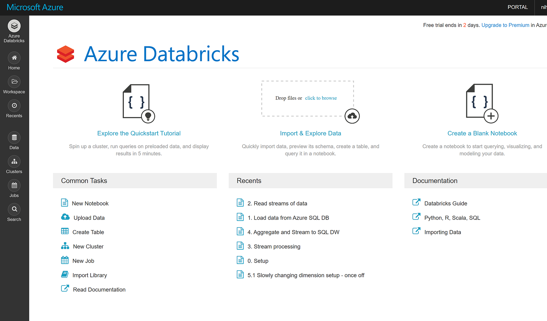Click the notebook icon beside '3. Stream processing'

click(240, 246)
